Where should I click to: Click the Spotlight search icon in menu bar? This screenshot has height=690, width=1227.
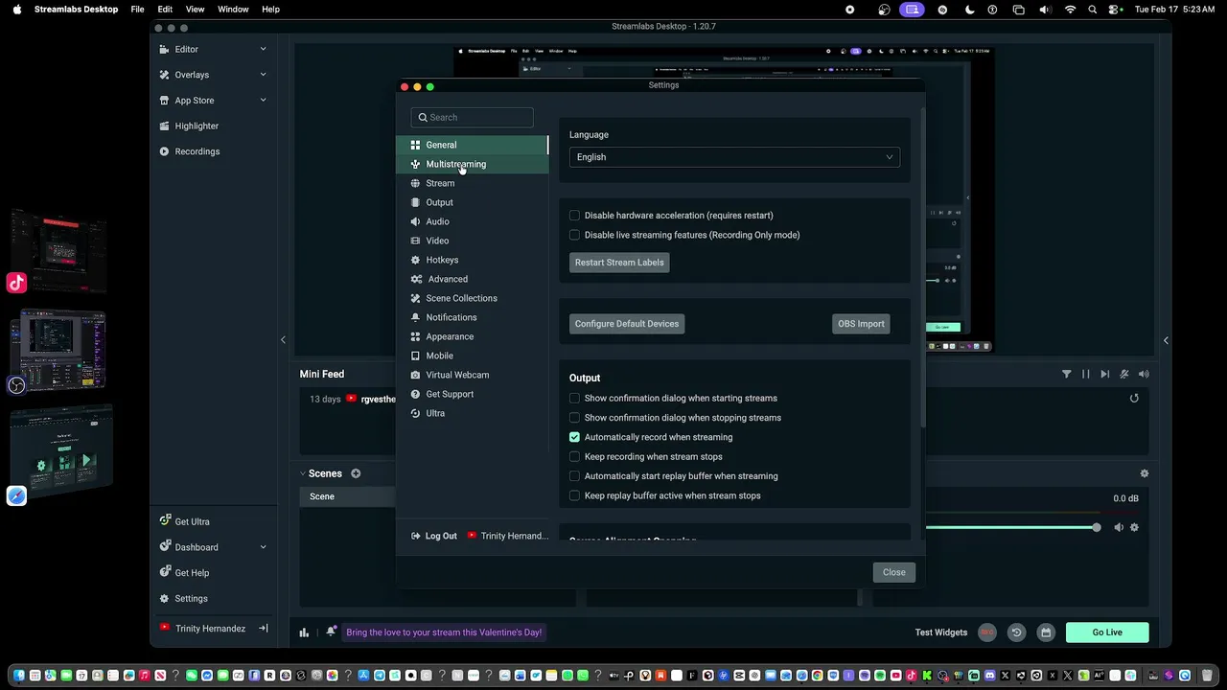pyautogui.click(x=1092, y=10)
